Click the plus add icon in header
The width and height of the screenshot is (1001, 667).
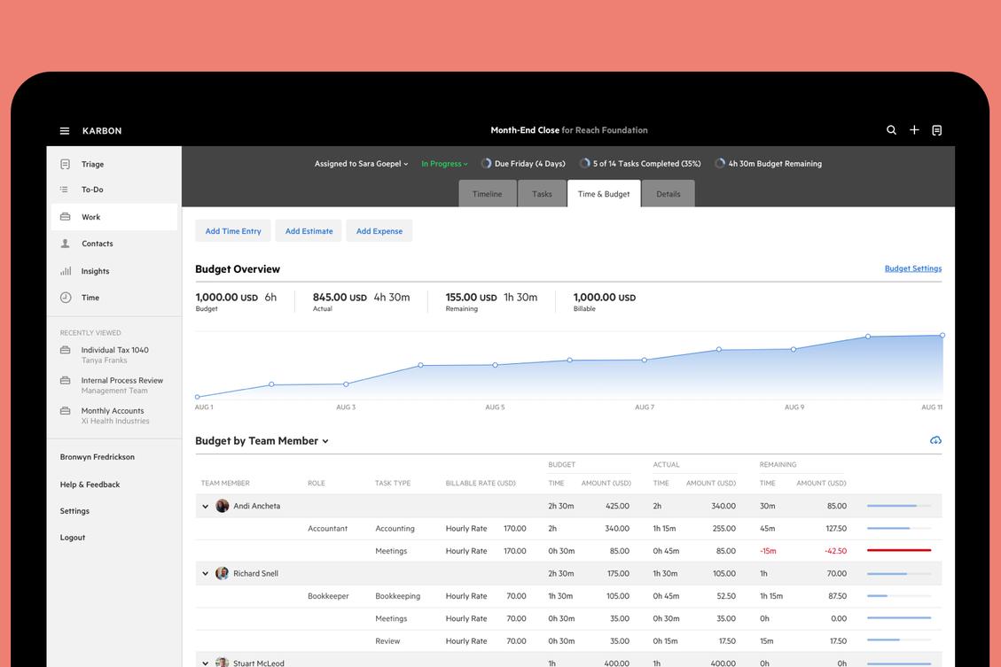[x=914, y=130]
